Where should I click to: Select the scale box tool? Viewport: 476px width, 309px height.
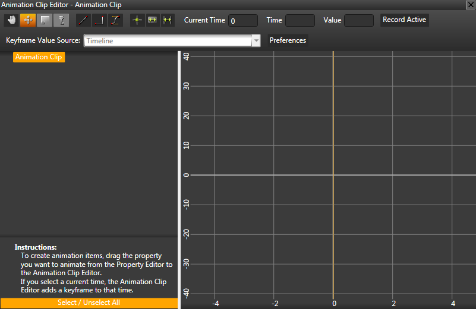pyautogui.click(x=45, y=20)
